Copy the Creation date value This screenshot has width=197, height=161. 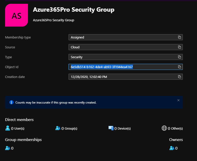pyautogui.click(x=179, y=77)
